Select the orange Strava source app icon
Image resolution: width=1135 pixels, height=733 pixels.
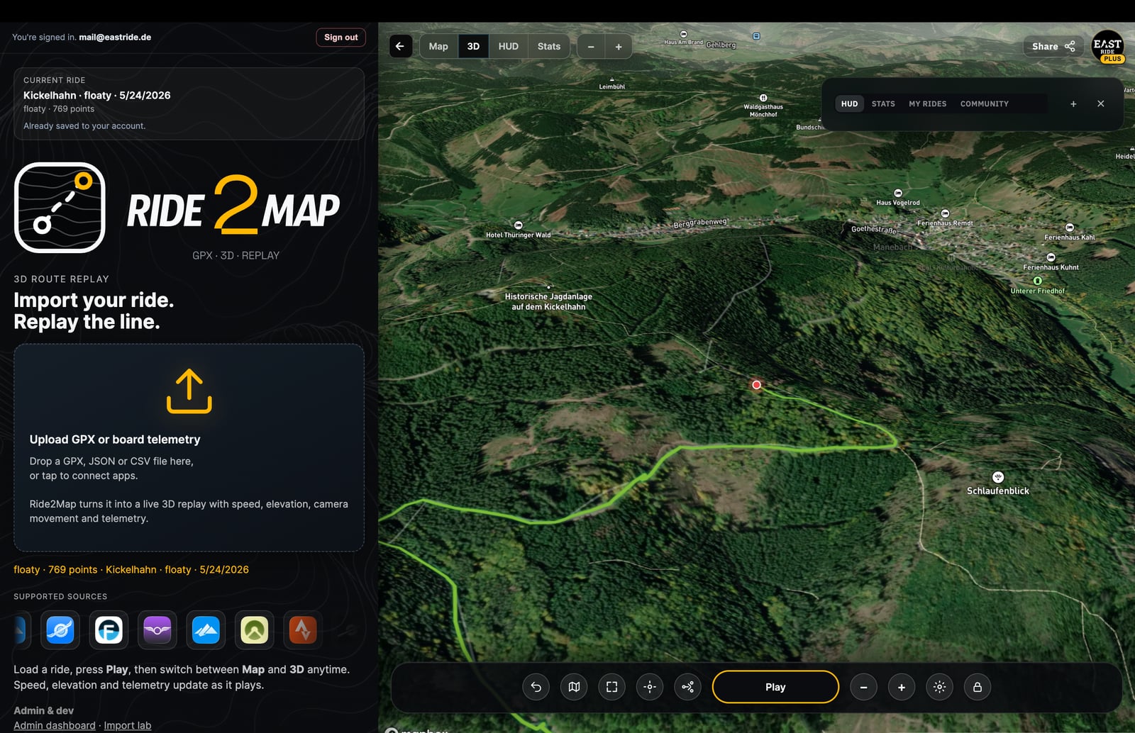[x=303, y=630]
